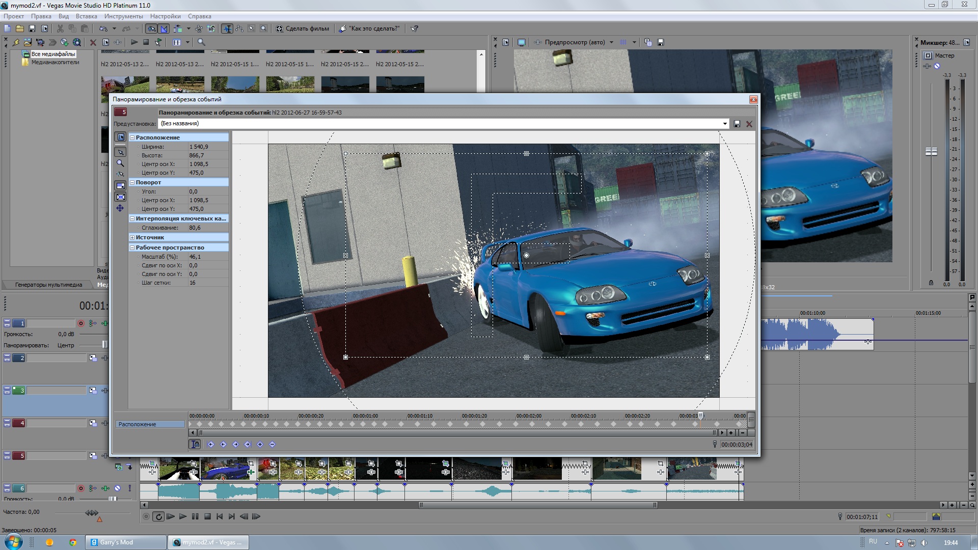Open the media views dropdown arrow

tap(188, 42)
